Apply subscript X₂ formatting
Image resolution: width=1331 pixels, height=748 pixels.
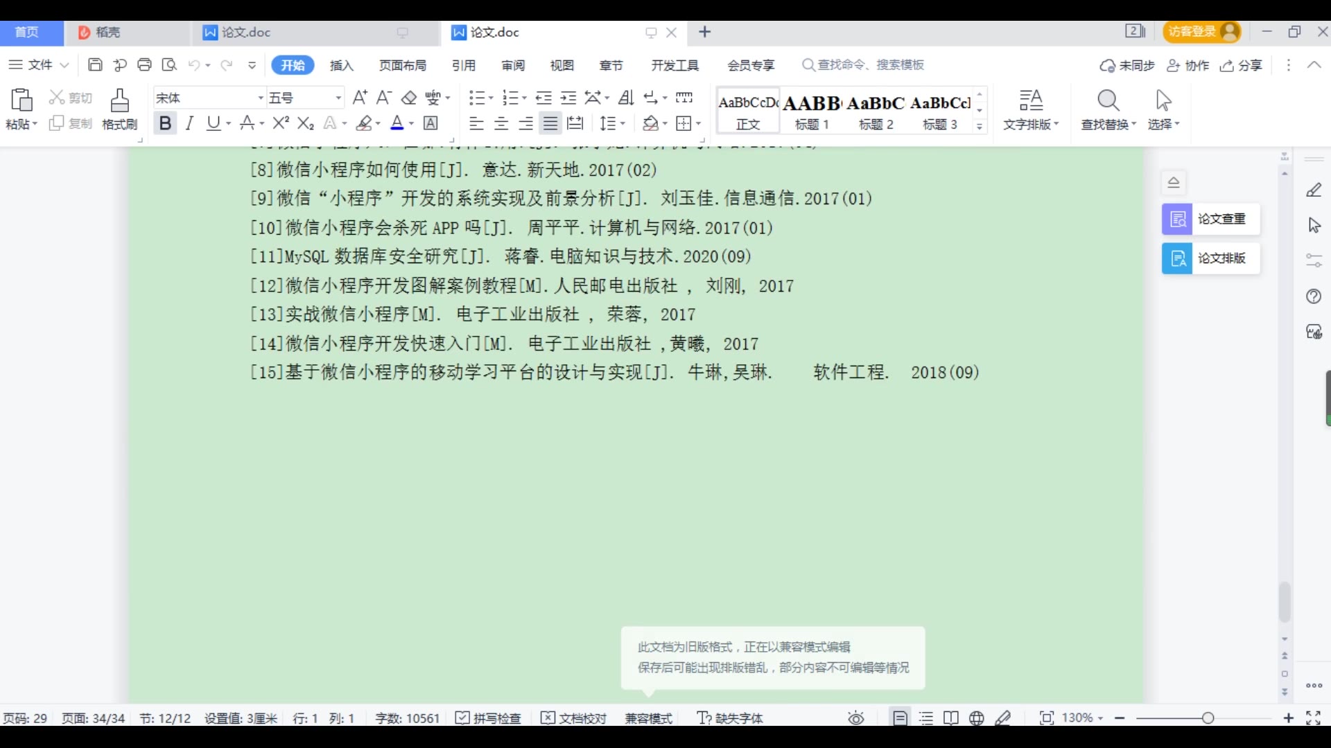pos(306,123)
